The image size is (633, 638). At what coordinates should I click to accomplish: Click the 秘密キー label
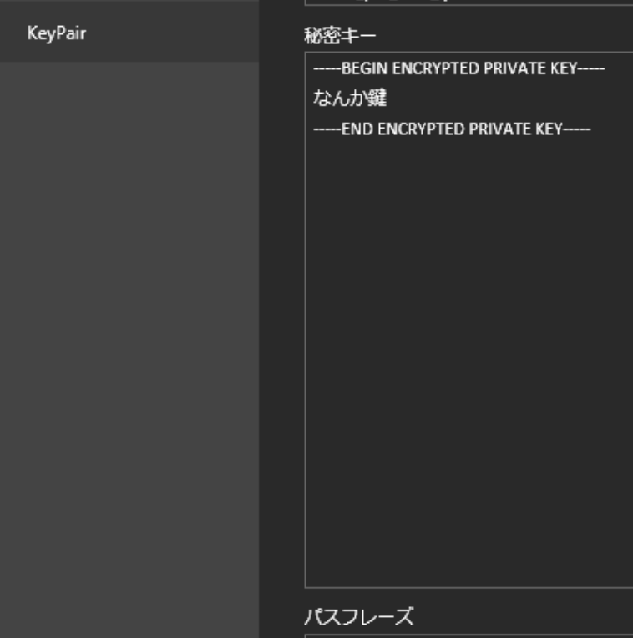[x=340, y=36]
